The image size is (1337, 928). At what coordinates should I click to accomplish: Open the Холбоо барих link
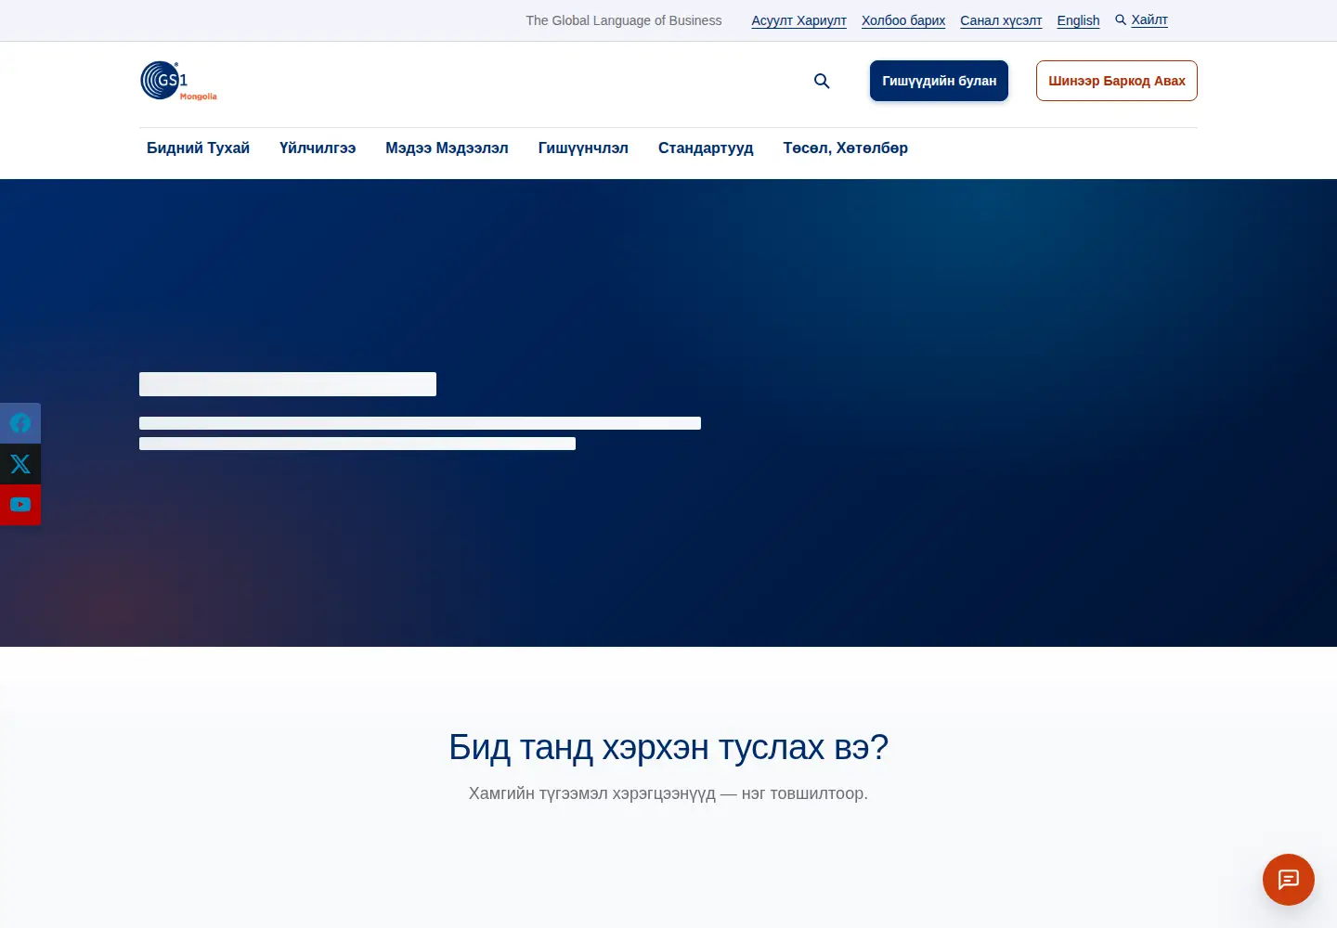903,20
